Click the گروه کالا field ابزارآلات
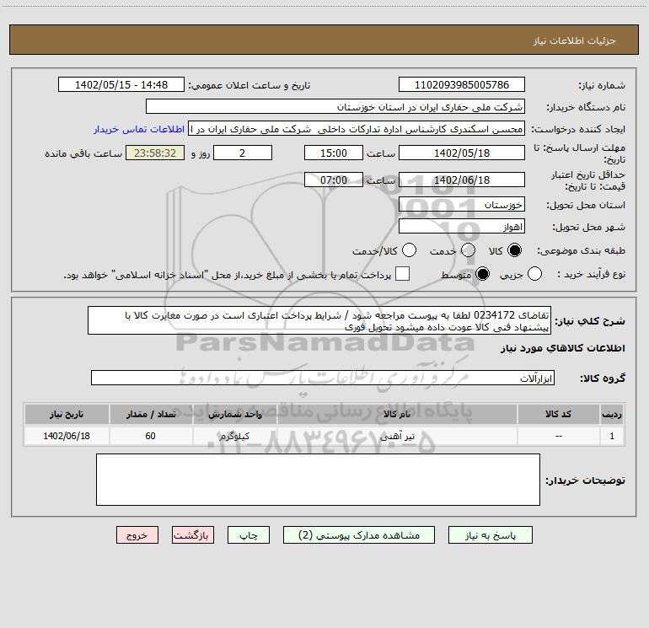This screenshot has height=628, width=649. tap(323, 378)
